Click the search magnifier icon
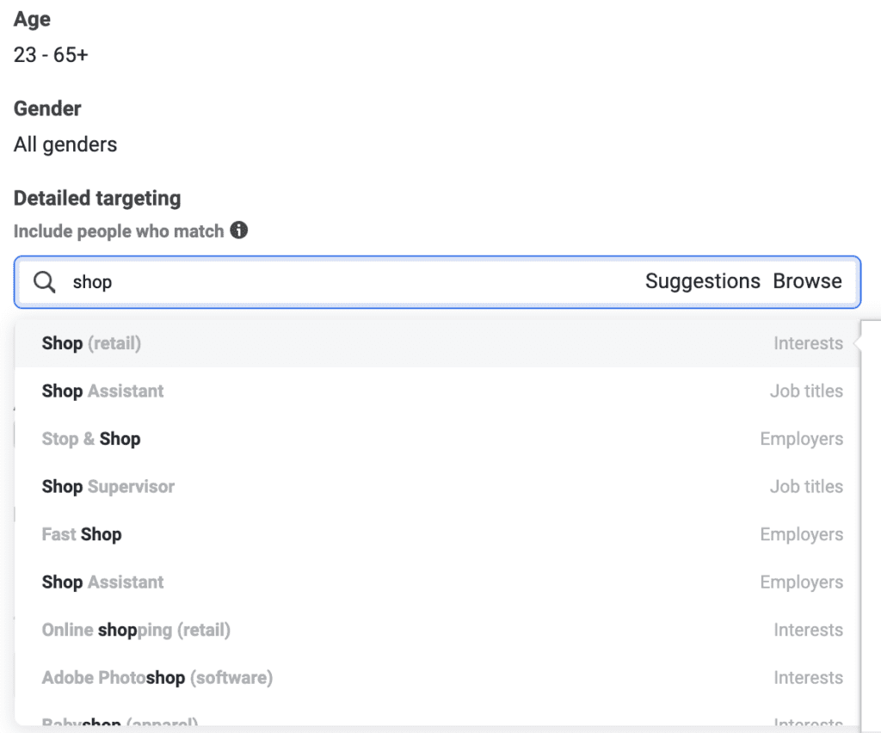Viewport: 881px width, 733px height. pos(45,282)
